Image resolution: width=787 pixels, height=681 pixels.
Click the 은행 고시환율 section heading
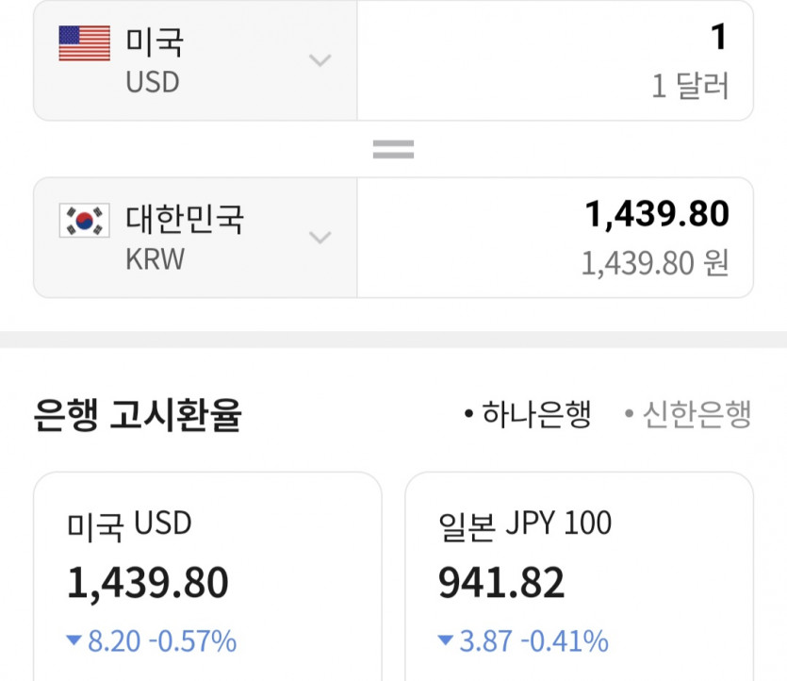pos(138,415)
